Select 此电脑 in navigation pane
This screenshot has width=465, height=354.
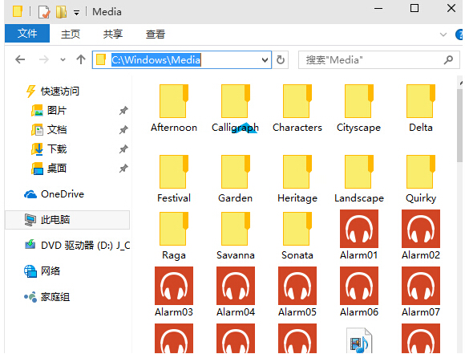67,220
